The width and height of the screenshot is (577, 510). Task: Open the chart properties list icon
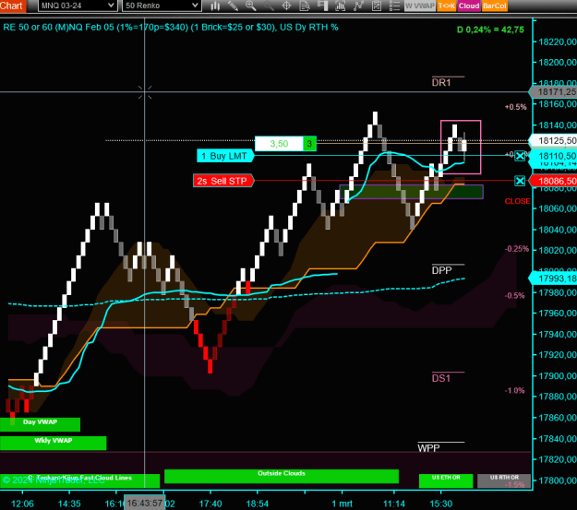[x=394, y=6]
